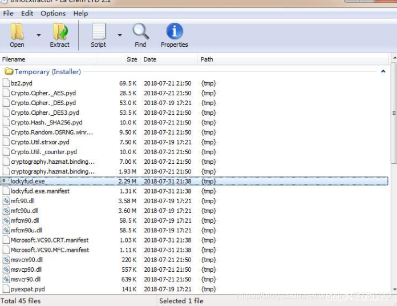
Task: Open the File menu
Action: 9,13
